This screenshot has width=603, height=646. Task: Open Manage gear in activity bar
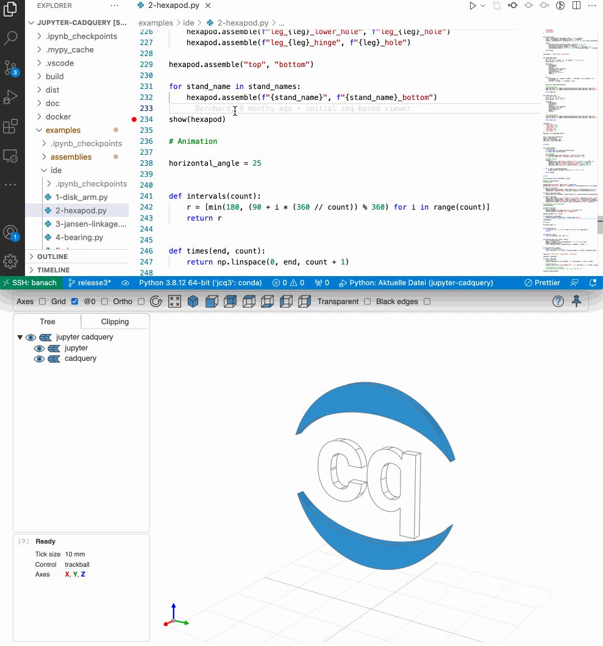10,261
